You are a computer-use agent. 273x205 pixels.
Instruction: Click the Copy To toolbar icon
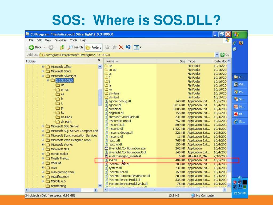click(114, 47)
